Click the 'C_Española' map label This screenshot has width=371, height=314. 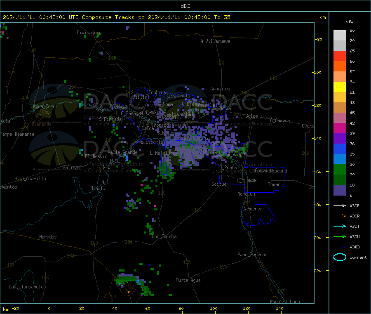click(178, 96)
